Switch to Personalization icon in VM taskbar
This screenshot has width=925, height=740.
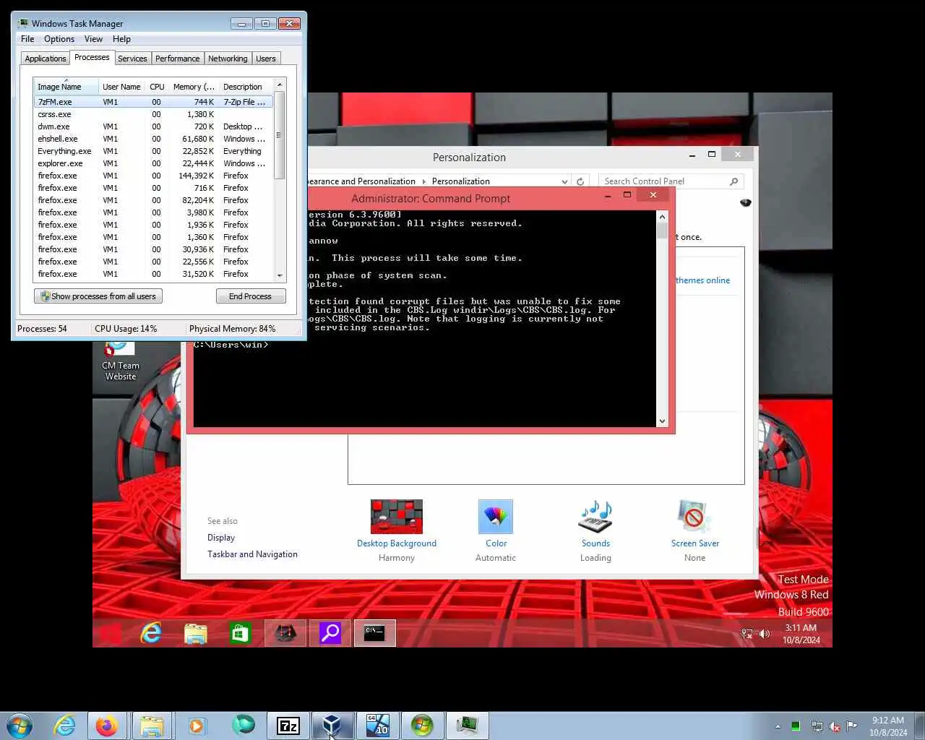285,633
